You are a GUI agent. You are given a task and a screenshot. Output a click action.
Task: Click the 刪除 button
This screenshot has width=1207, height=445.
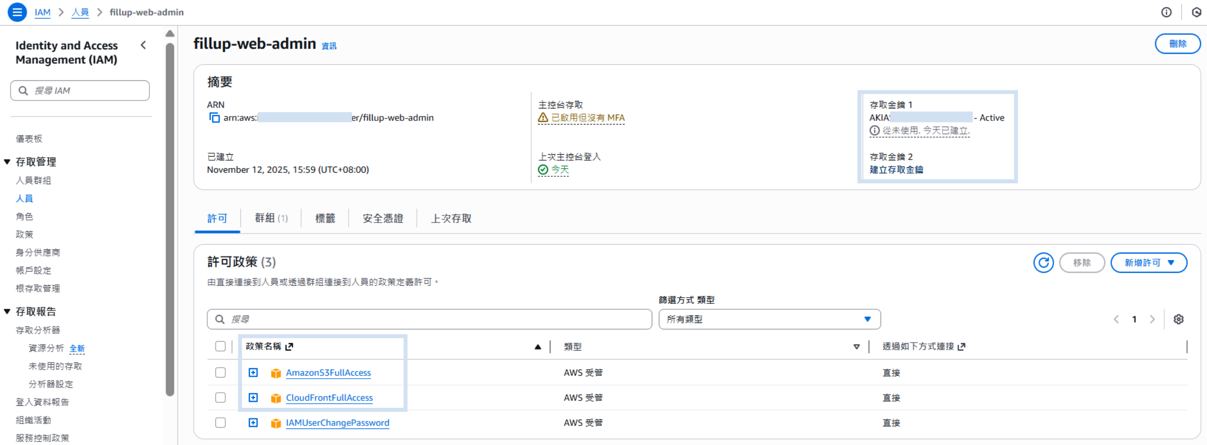point(1178,44)
